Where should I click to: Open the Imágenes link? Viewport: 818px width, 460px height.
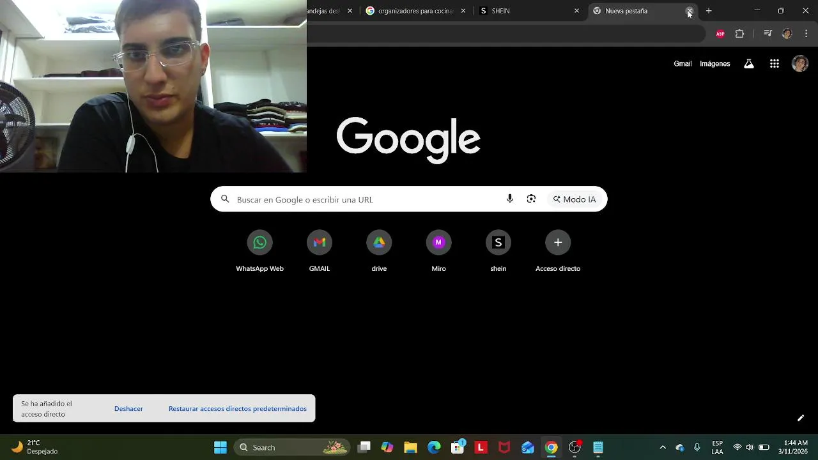[714, 64]
